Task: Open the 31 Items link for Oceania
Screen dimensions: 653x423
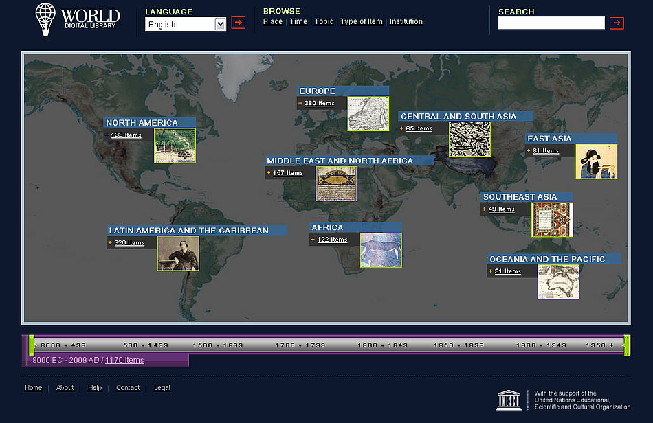Action: 508,271
